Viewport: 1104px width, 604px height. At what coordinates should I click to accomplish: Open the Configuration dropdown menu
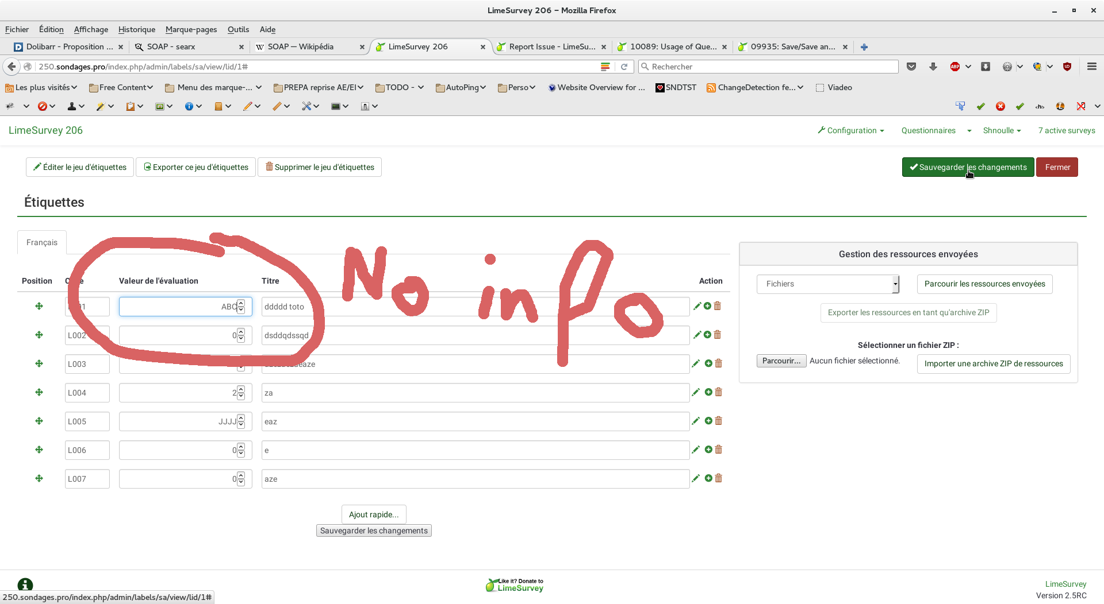pyautogui.click(x=851, y=130)
